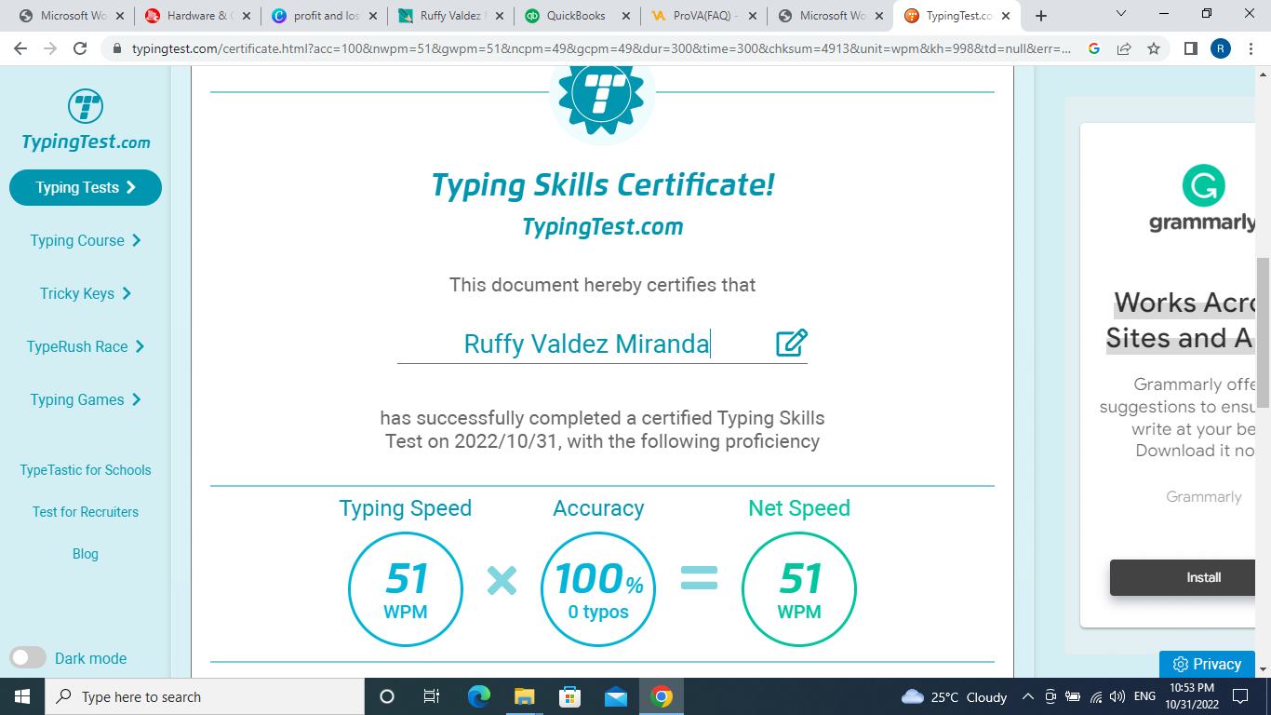The image size is (1271, 715).
Task: Click the "Net Speed" label
Action: click(x=799, y=508)
